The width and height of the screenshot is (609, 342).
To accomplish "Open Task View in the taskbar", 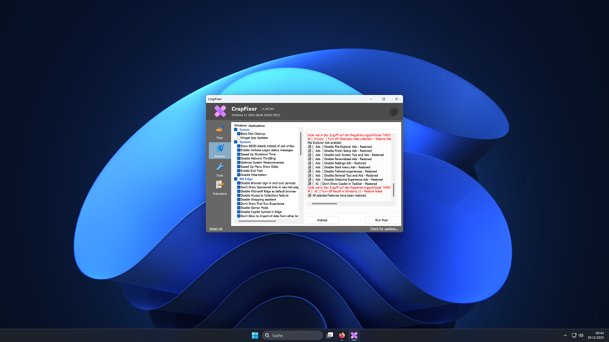I will pyautogui.click(x=330, y=335).
